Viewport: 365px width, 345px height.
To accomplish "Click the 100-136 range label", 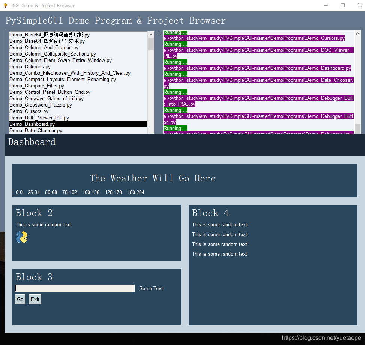I will (91, 193).
